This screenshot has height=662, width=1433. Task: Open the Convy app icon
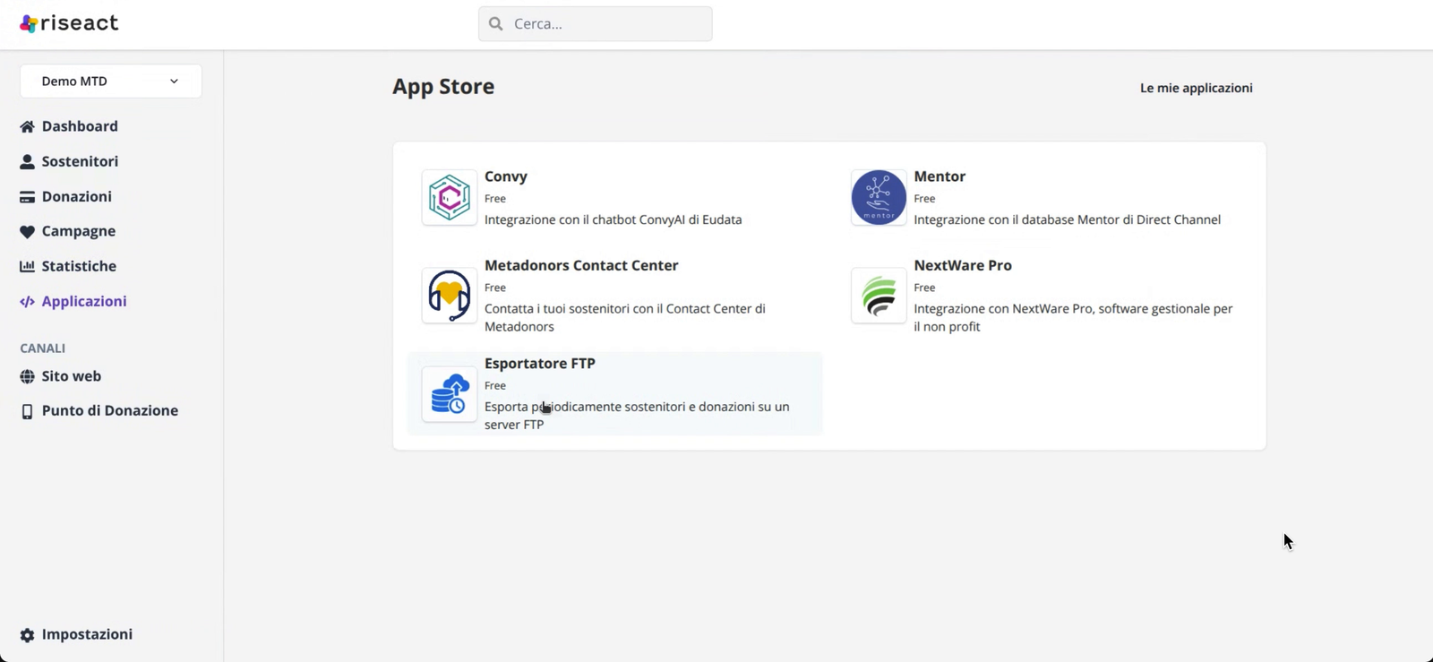(x=450, y=197)
